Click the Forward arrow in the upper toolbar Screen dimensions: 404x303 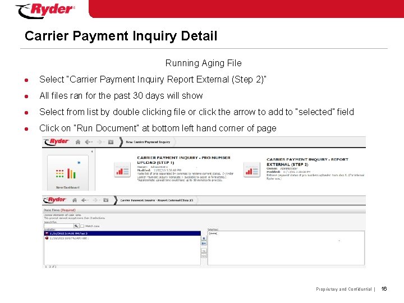point(99,142)
